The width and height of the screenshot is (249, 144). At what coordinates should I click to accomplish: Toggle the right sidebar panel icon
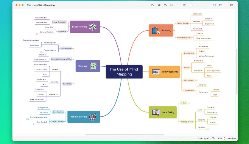pyautogui.click(x=231, y=5)
